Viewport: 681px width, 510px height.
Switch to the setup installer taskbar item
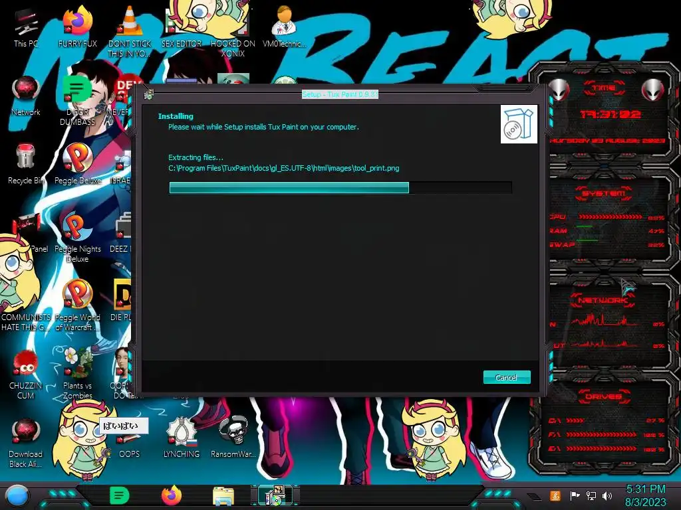tap(275, 495)
